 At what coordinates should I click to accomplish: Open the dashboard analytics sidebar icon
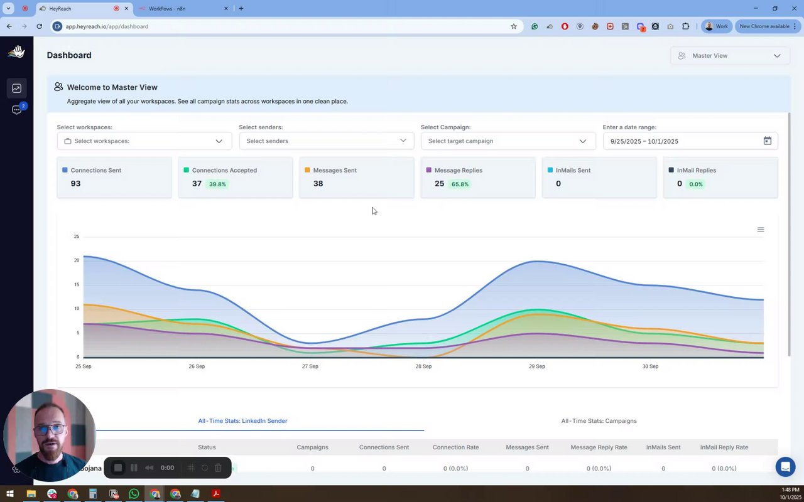pos(16,88)
